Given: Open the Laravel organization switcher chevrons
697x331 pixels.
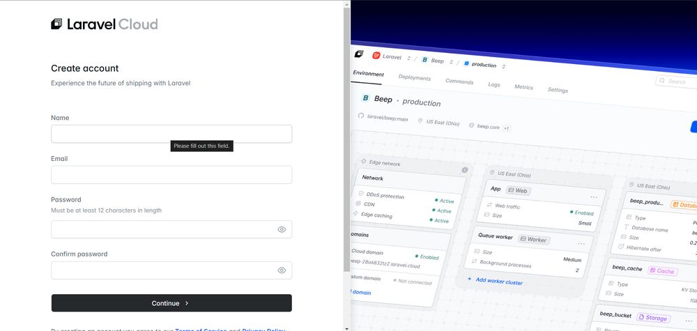Looking at the screenshot, I should click(x=409, y=59).
